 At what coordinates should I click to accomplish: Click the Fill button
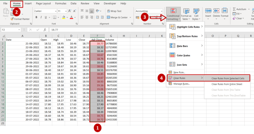coord(237,14)
